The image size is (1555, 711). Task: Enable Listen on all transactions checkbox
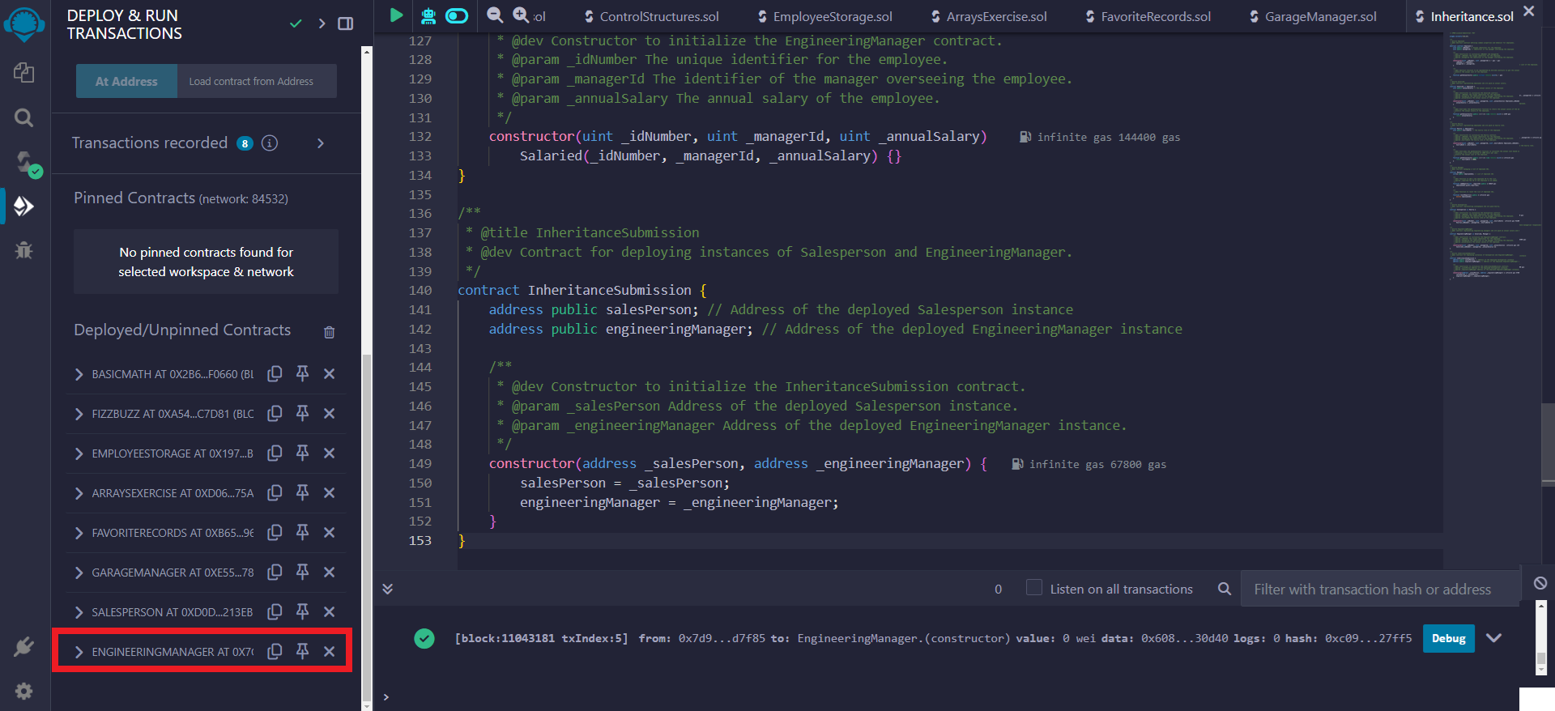(1034, 588)
